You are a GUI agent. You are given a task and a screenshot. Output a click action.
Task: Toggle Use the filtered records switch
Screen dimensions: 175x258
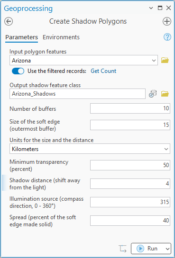point(18,71)
